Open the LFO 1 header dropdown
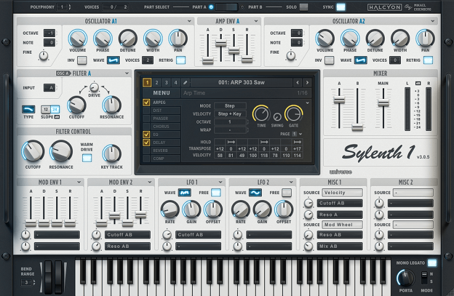 tap(221, 182)
